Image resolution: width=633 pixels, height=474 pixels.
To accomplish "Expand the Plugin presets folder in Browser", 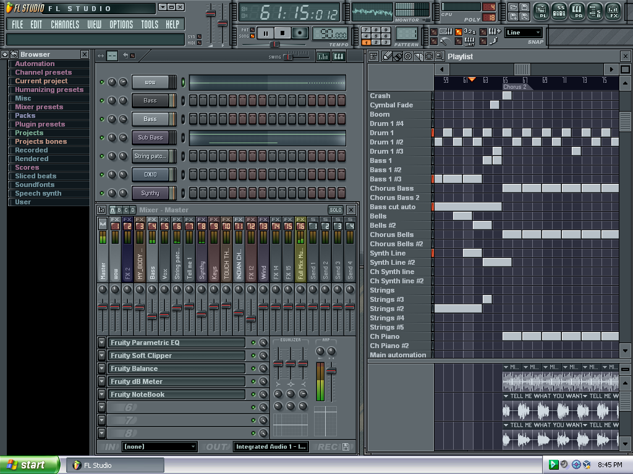I will click(x=40, y=124).
